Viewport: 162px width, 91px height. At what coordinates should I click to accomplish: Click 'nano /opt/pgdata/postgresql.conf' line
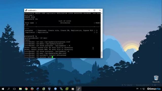point(47,42)
